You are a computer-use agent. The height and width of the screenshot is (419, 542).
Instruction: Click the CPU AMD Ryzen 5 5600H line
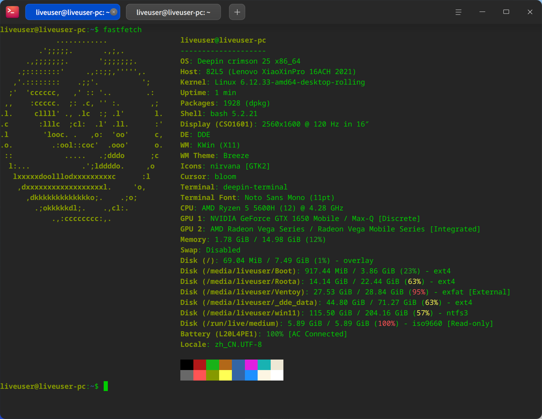coord(262,208)
